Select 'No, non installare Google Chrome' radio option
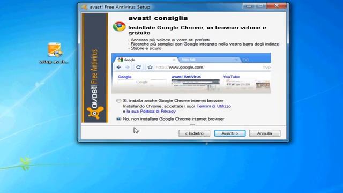The height and width of the screenshot is (193, 343). pos(118,119)
